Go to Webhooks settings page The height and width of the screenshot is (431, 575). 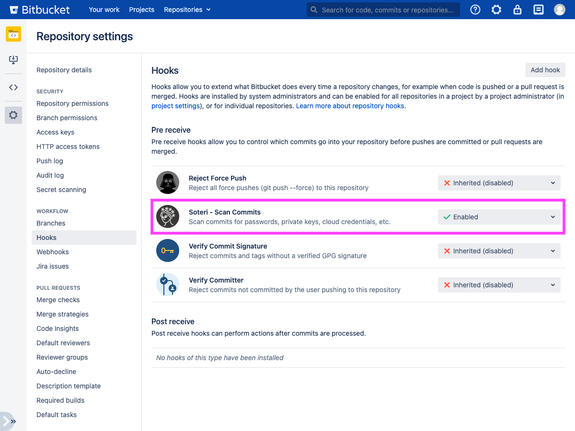point(53,252)
